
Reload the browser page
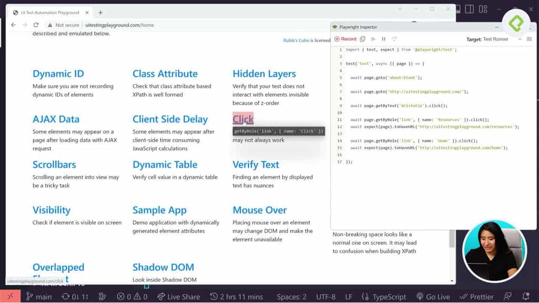[36, 25]
